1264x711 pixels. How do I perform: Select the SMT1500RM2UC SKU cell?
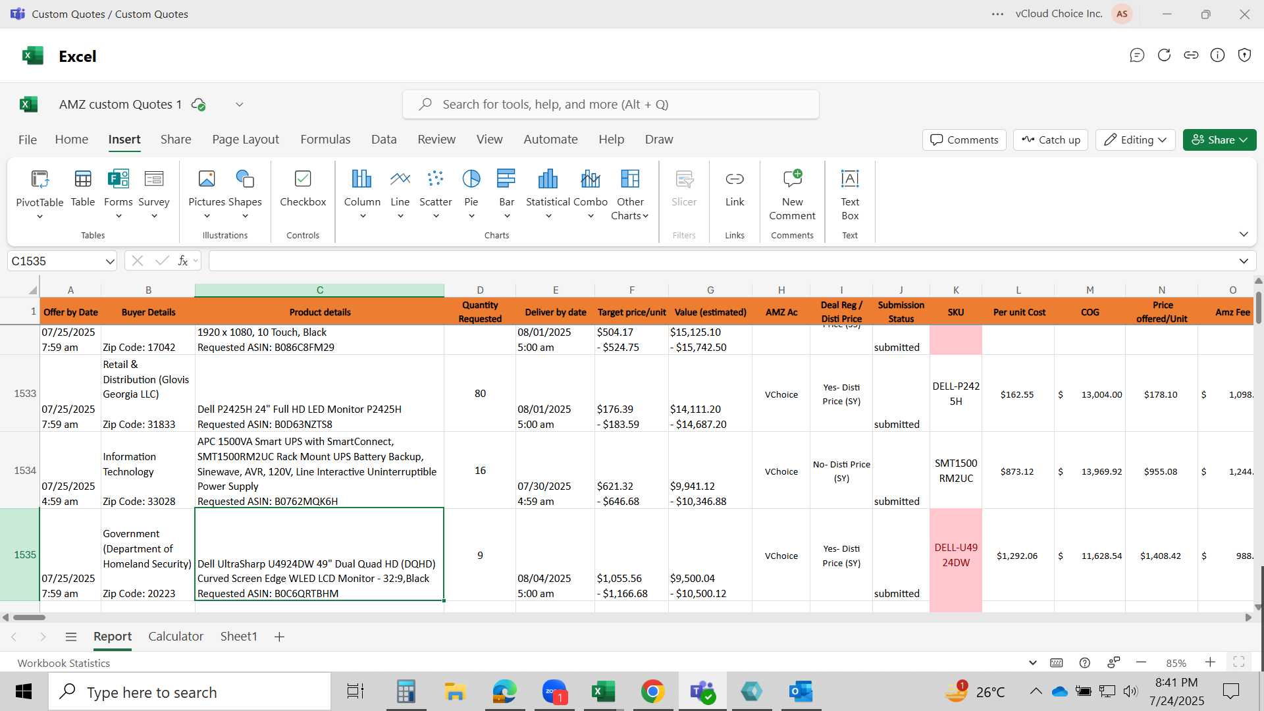coord(956,471)
